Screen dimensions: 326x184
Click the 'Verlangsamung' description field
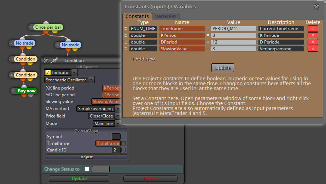[x=281, y=49]
